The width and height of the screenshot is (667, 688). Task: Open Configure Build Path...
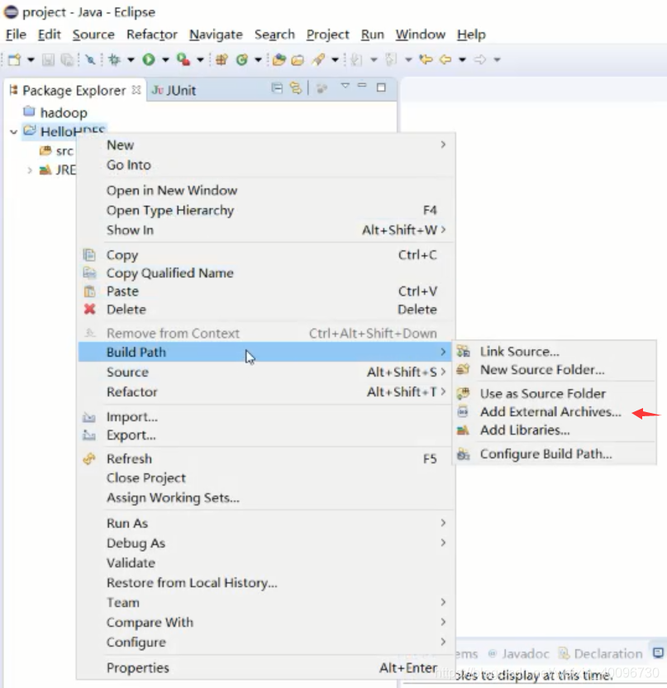(555, 454)
